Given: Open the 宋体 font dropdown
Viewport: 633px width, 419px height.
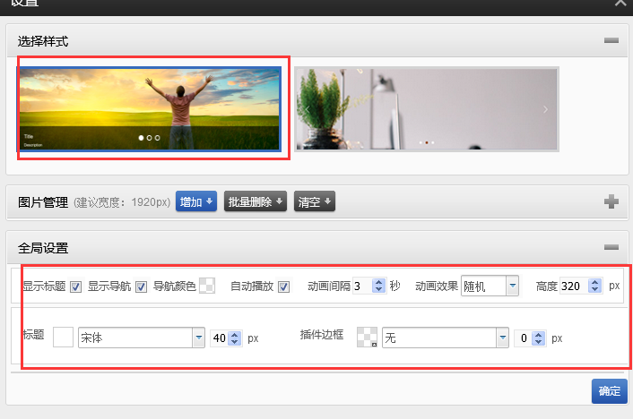Looking at the screenshot, I should pyautogui.click(x=142, y=338).
